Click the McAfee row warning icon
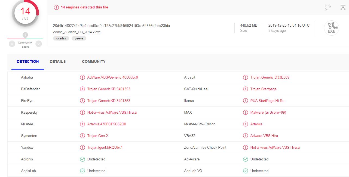This screenshot has height=177, width=349. click(x=82, y=124)
